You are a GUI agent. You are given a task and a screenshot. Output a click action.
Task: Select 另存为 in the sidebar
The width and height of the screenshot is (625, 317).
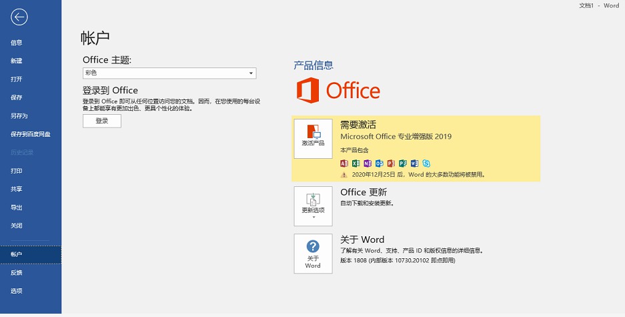point(19,116)
